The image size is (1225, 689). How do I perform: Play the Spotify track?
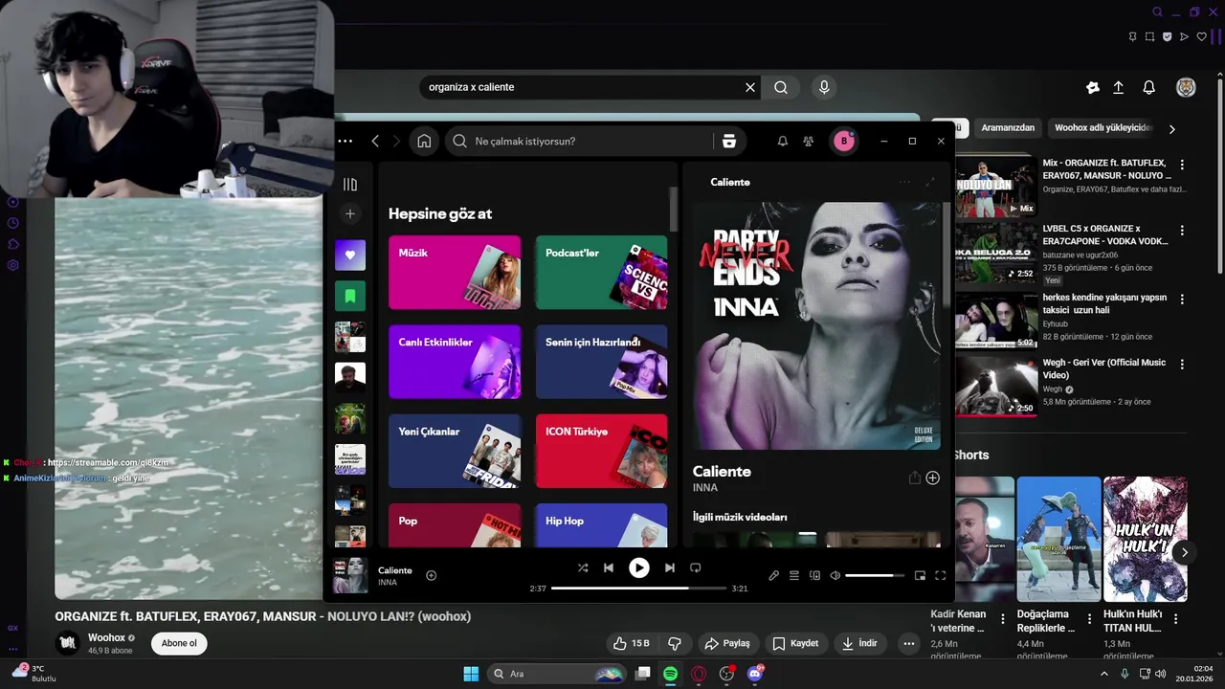(638, 567)
